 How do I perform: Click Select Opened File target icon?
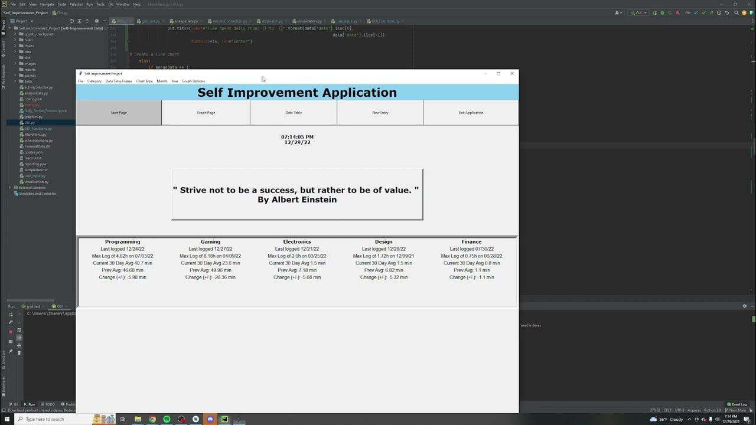tap(72, 21)
